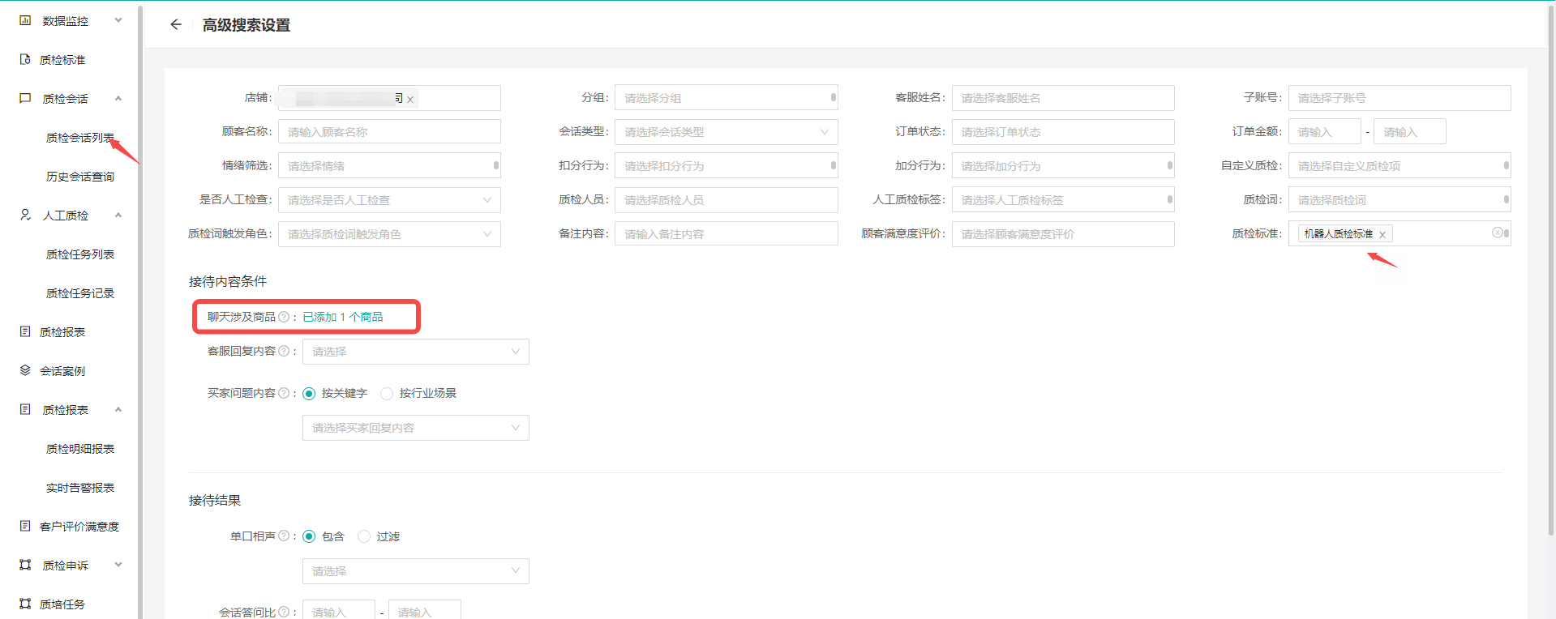Image resolution: width=1556 pixels, height=619 pixels.
Task: Open 质检会话列表 in sidebar
Action: coord(80,138)
